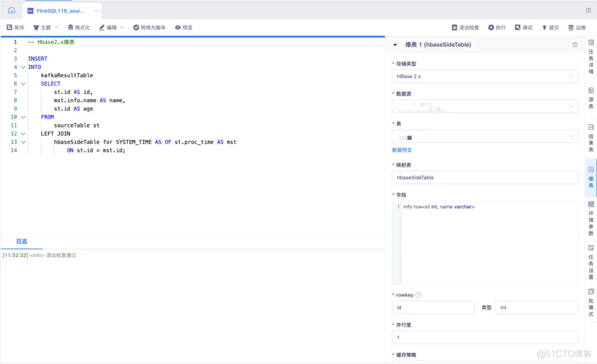Collapse code fold at line 6
The image size is (597, 364).
coord(23,83)
